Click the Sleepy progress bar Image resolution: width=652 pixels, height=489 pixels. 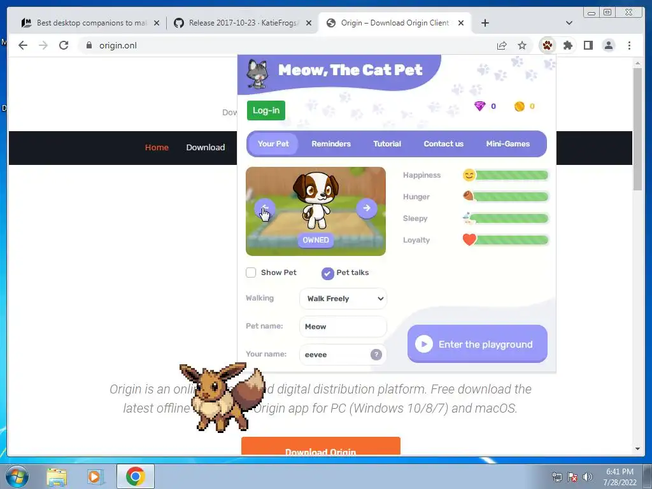click(509, 218)
